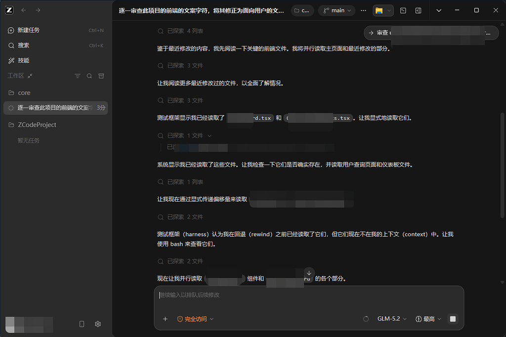The width and height of the screenshot is (506, 337).
Task: Click the s.tsx file chip
Action: point(318,118)
